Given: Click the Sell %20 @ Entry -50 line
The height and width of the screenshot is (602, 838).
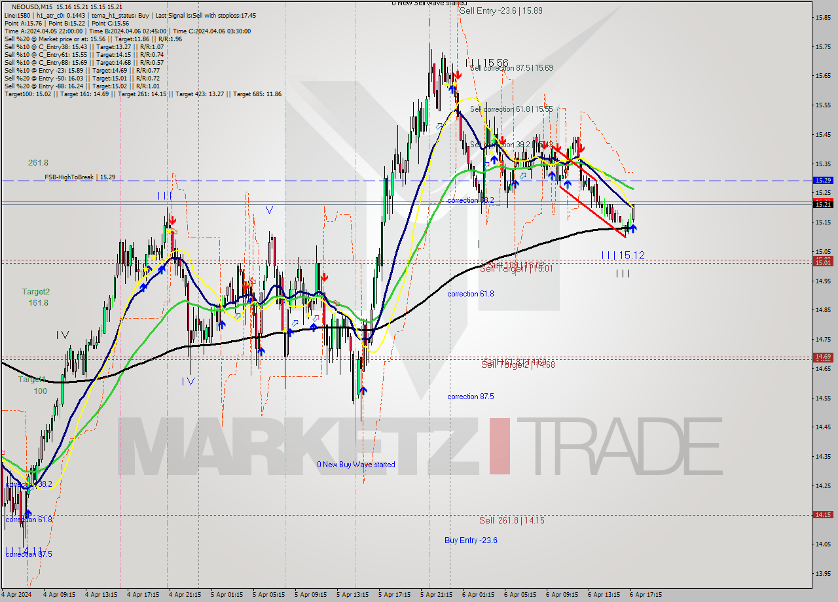Looking at the screenshot, I should 82,78.
